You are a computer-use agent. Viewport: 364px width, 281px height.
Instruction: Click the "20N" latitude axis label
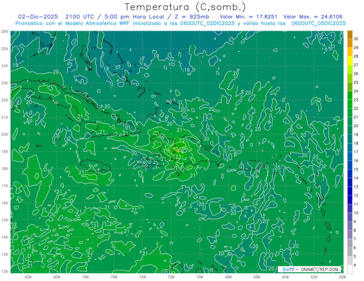coord(5,134)
